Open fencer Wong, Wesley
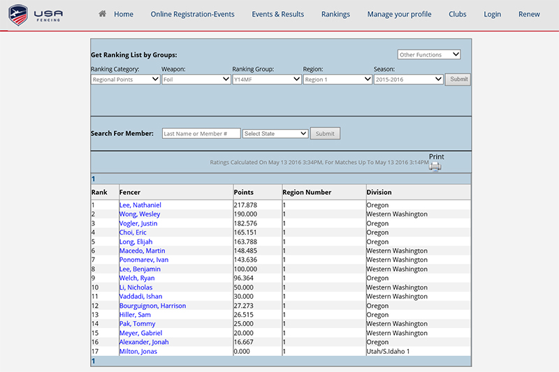Image resolution: width=559 pixels, height=372 pixels. (139, 214)
